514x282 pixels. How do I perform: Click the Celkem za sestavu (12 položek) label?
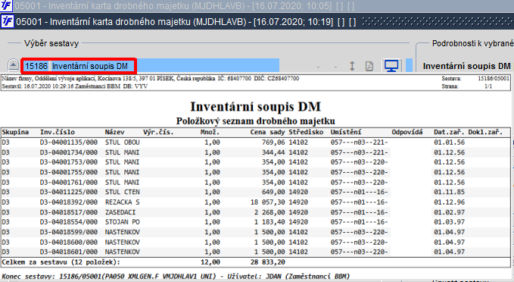(61, 262)
